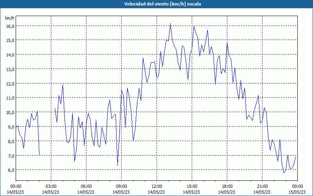Image resolution: width=313 pixels, height=196 pixels.
Task: Click the 15/05/23 date label
Action: pyautogui.click(x=297, y=192)
